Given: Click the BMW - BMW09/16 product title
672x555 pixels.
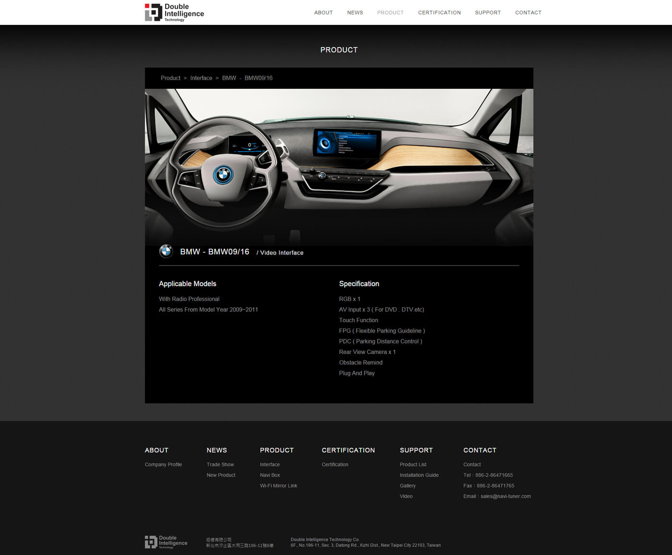Looking at the screenshot, I should coord(215,252).
